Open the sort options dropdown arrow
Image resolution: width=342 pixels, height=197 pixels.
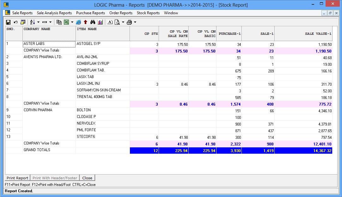tap(38, 22)
